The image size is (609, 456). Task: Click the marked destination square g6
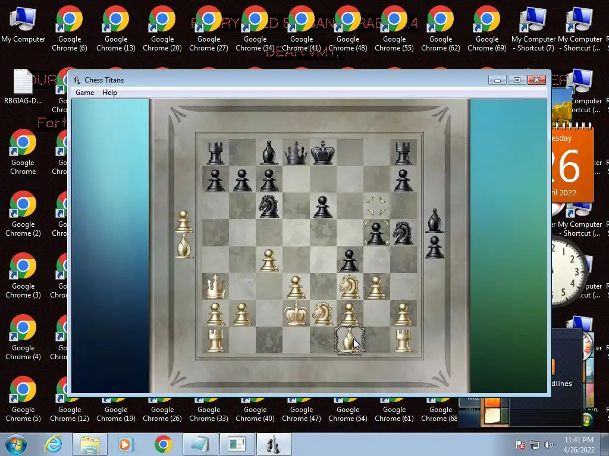tap(376, 206)
